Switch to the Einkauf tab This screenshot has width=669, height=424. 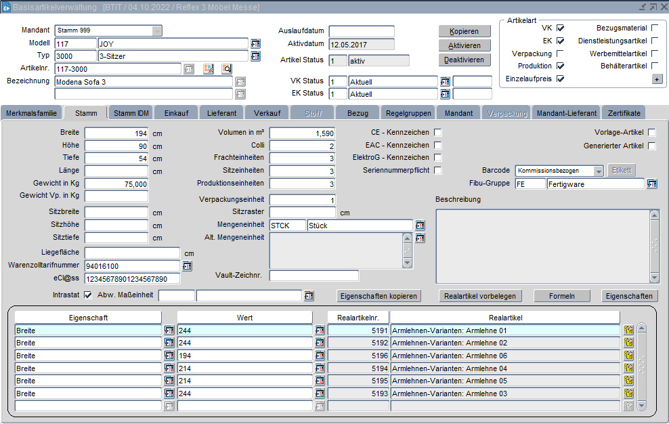point(176,113)
